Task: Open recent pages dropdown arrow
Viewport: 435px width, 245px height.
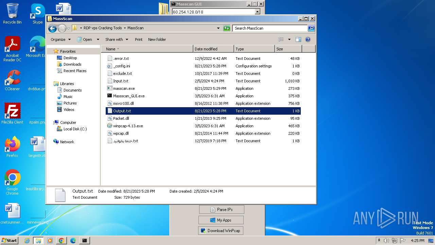Action: pyautogui.click(x=68, y=28)
